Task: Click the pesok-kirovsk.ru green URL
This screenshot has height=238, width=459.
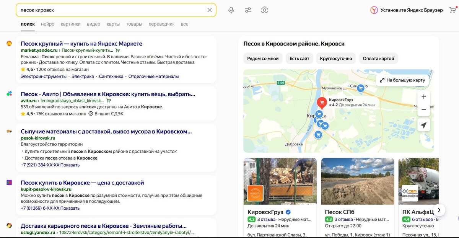Action: pos(38,138)
